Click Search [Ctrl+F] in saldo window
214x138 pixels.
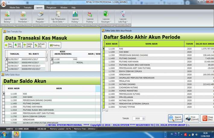point(175,118)
